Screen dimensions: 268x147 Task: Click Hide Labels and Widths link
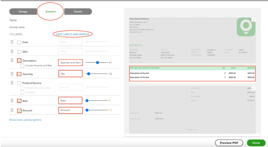pyautogui.click(x=73, y=34)
